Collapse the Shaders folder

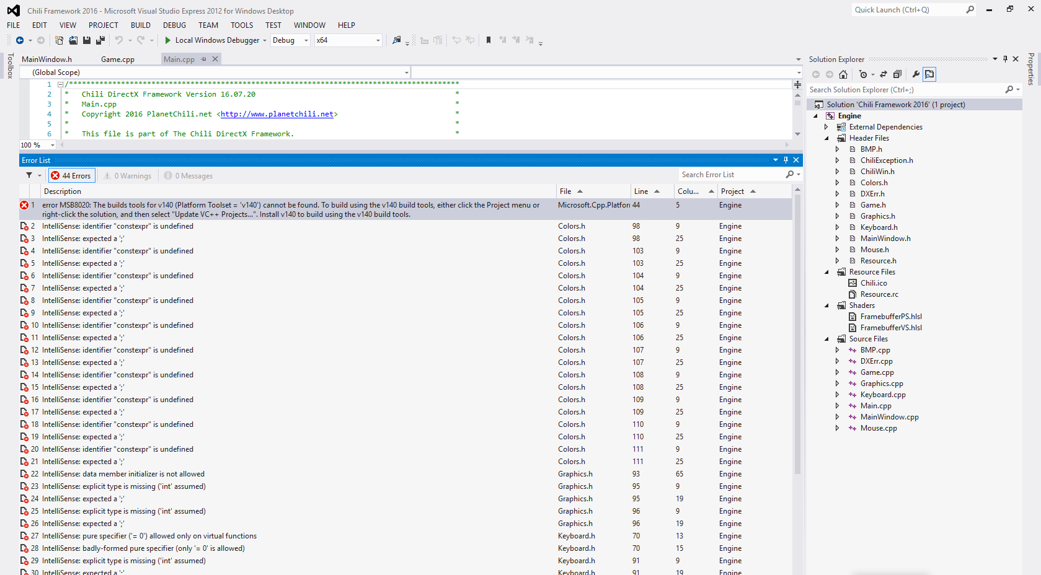coord(826,305)
